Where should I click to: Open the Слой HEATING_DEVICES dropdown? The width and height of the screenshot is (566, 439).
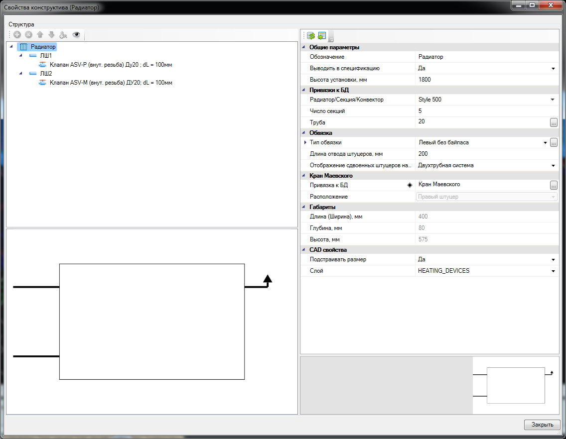point(553,271)
